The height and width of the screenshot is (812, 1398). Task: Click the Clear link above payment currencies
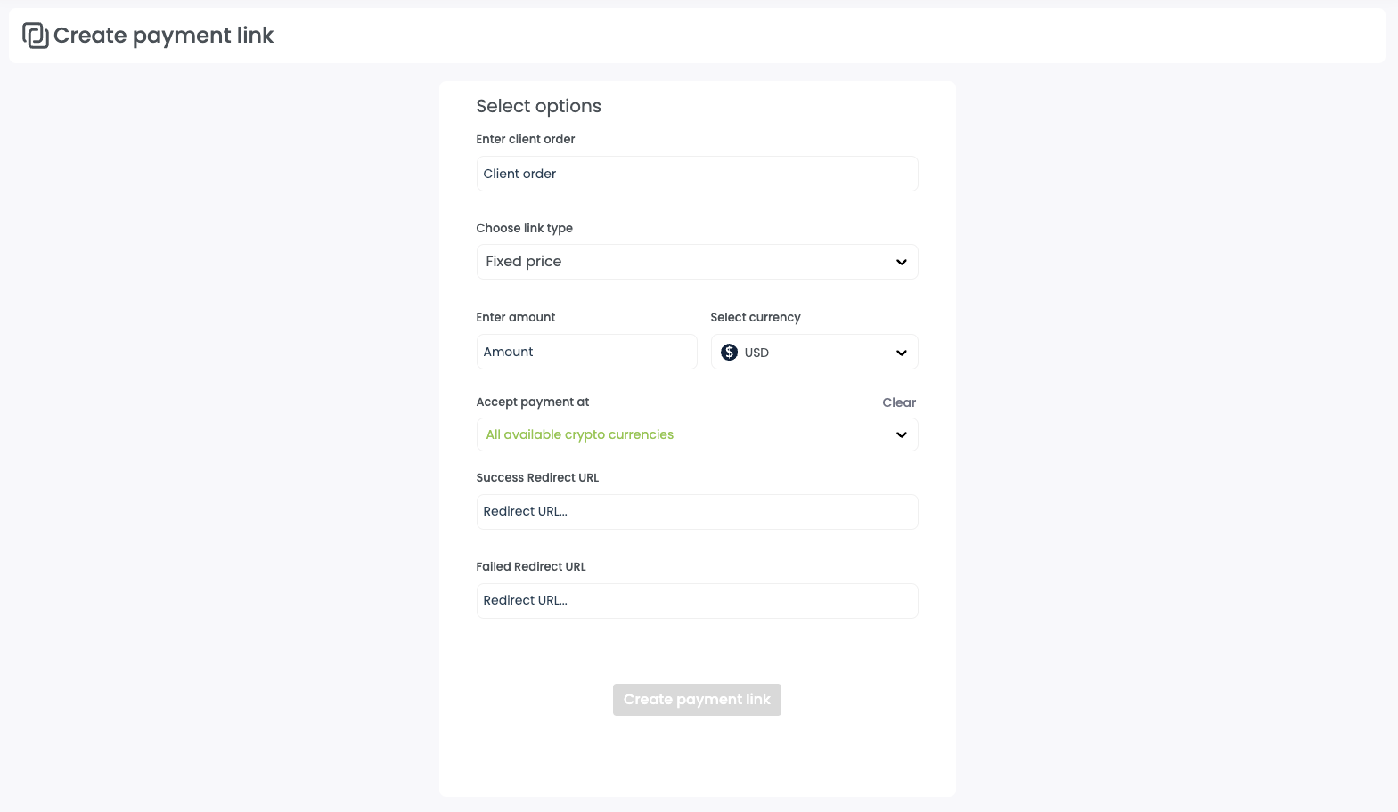(x=899, y=402)
